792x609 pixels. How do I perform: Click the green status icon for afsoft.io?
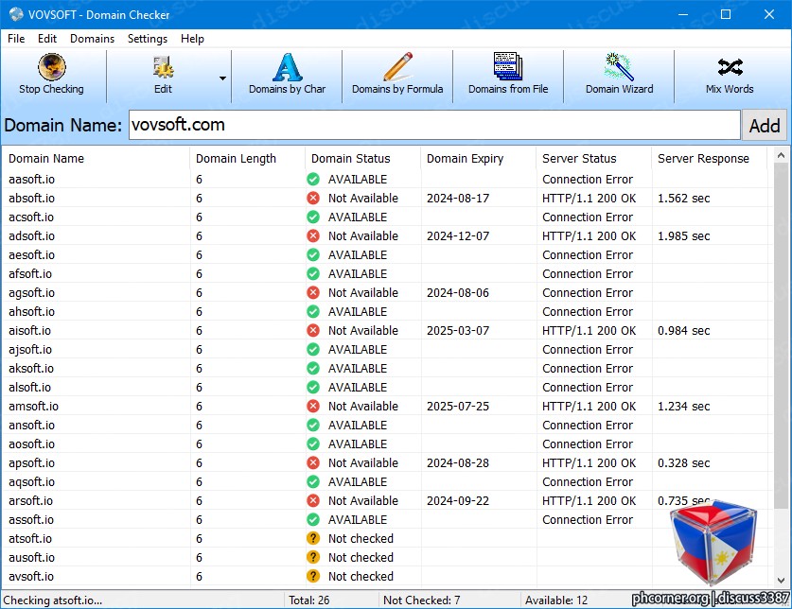(313, 273)
